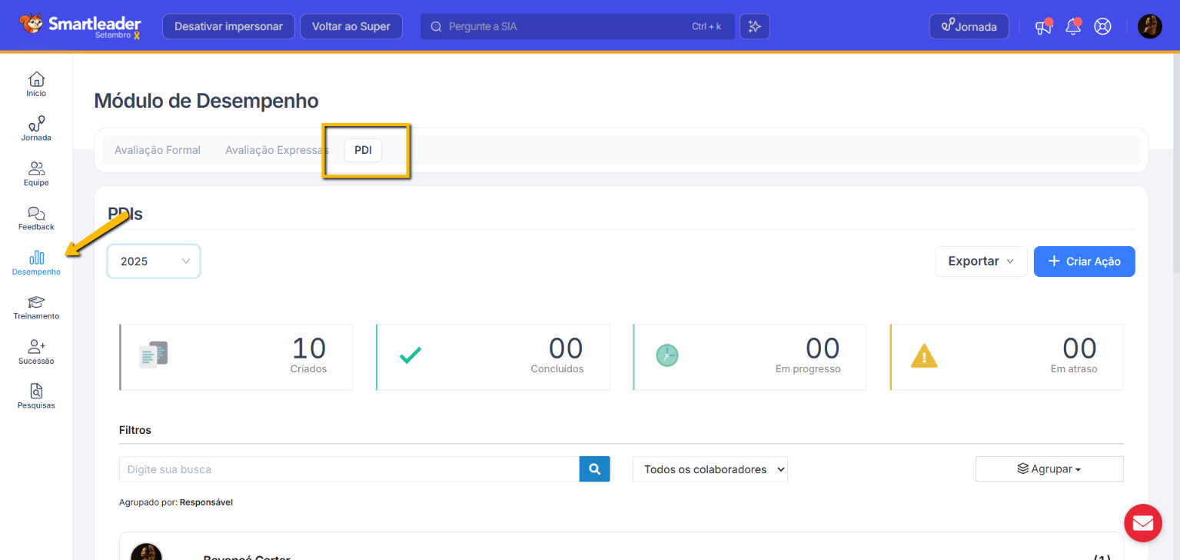Image resolution: width=1180 pixels, height=560 pixels.
Task: Open the notifications bell
Action: (x=1072, y=27)
